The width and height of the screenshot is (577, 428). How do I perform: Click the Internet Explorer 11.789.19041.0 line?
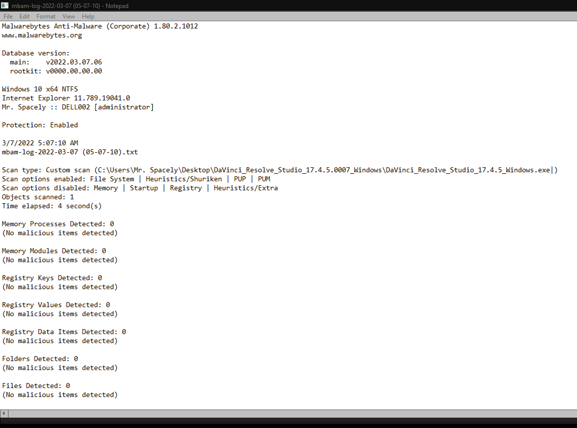point(66,98)
